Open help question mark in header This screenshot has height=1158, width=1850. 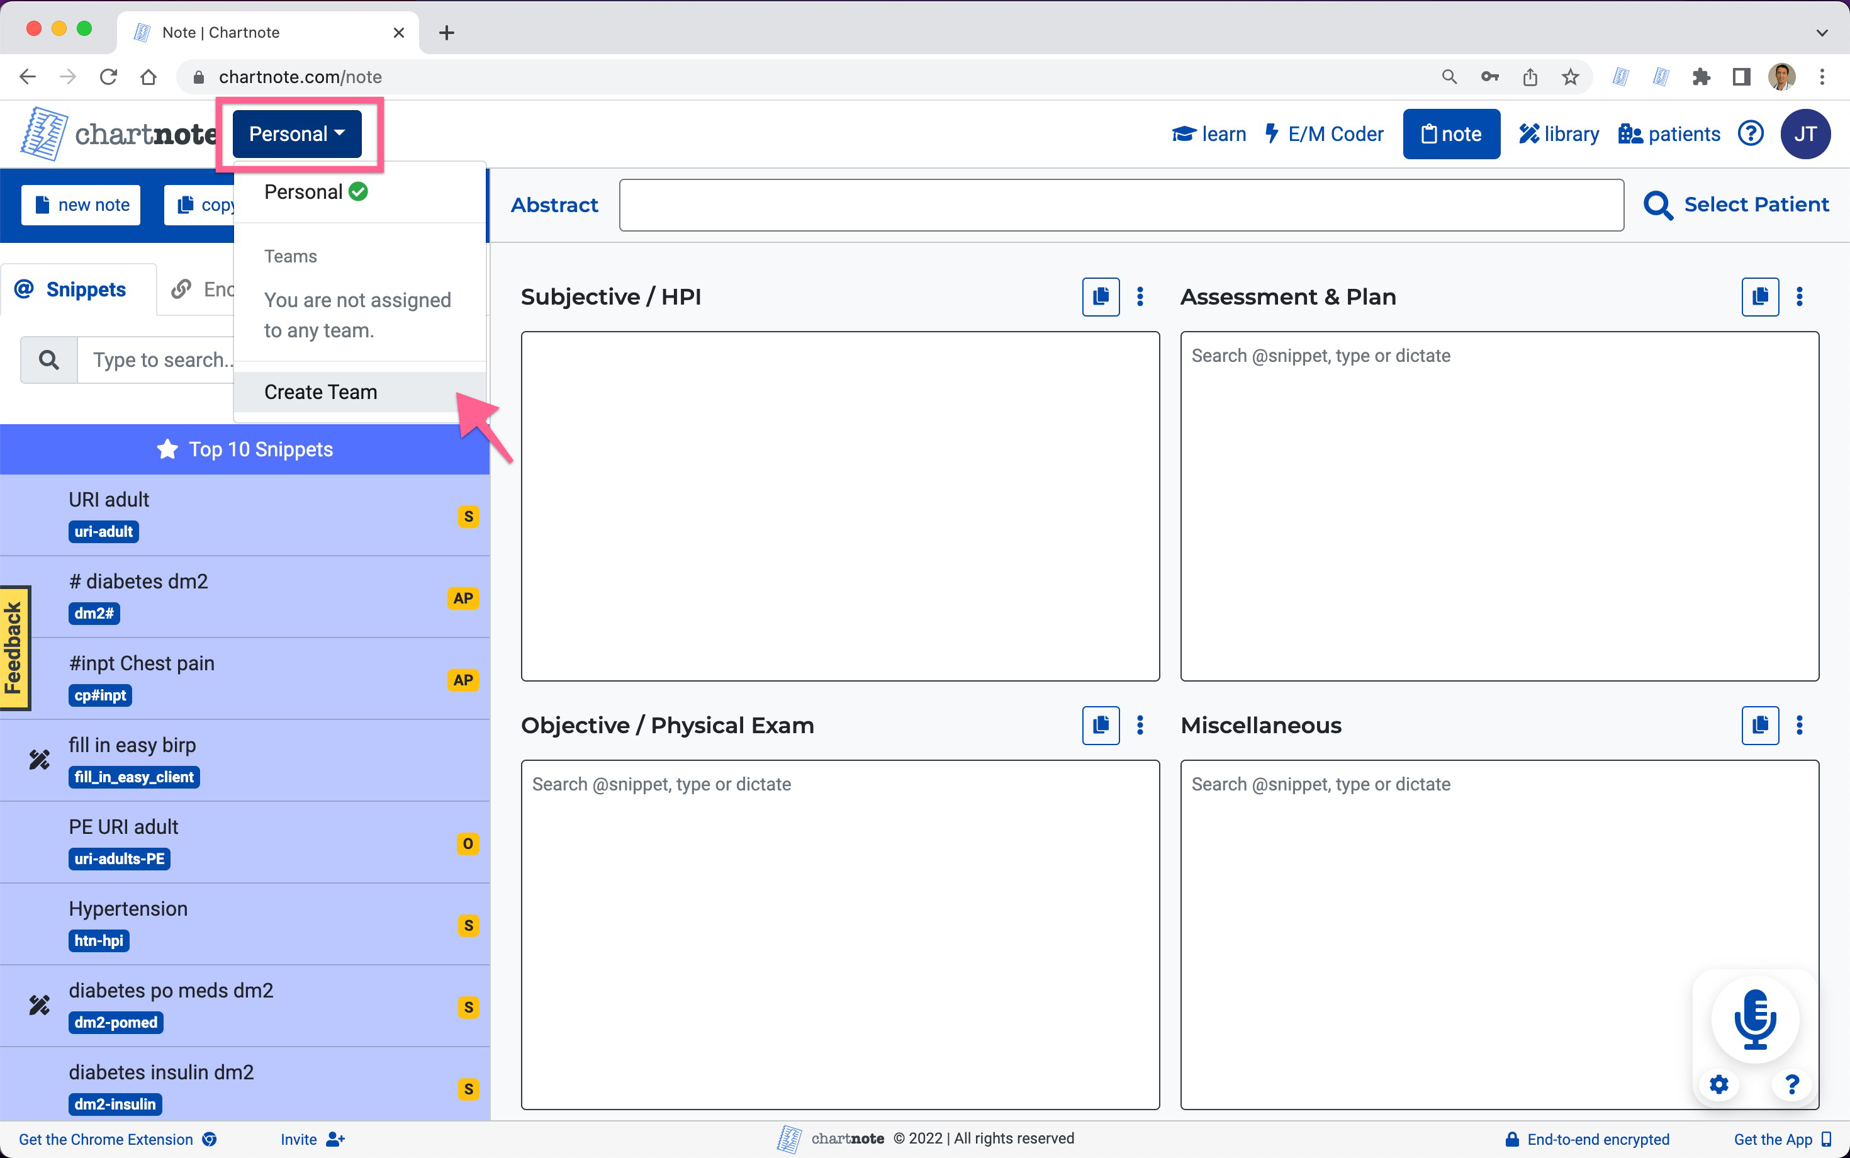(1751, 133)
